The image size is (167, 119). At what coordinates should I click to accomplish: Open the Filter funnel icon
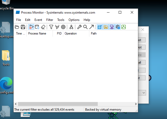click(51, 27)
